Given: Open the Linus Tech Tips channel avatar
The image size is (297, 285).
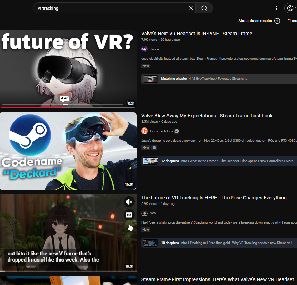Looking at the screenshot, I should (x=144, y=131).
